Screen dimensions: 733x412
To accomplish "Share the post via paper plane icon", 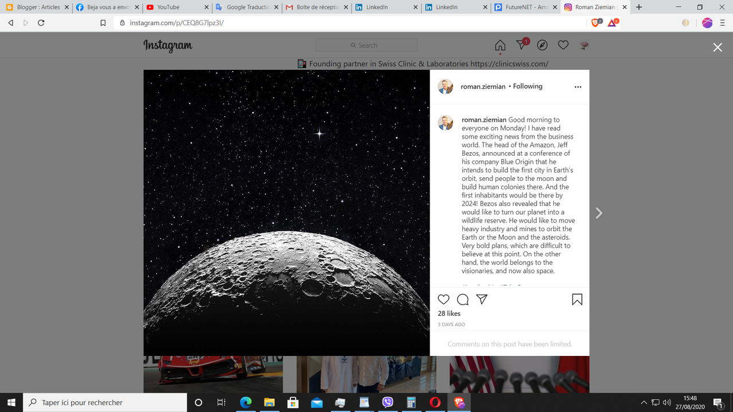I will pos(482,299).
